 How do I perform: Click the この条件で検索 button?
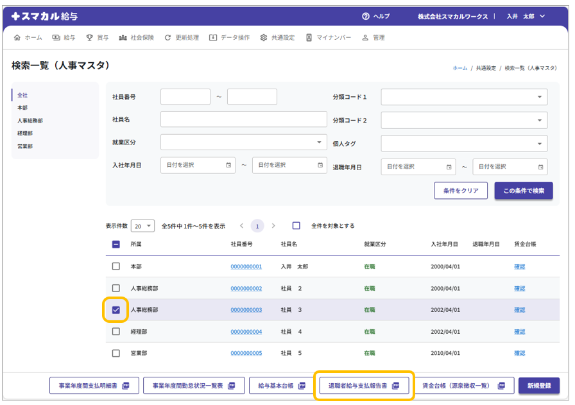(523, 191)
